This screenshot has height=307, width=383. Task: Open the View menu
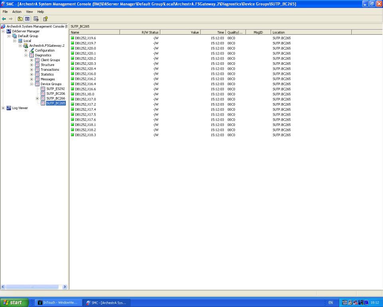[x=30, y=12]
